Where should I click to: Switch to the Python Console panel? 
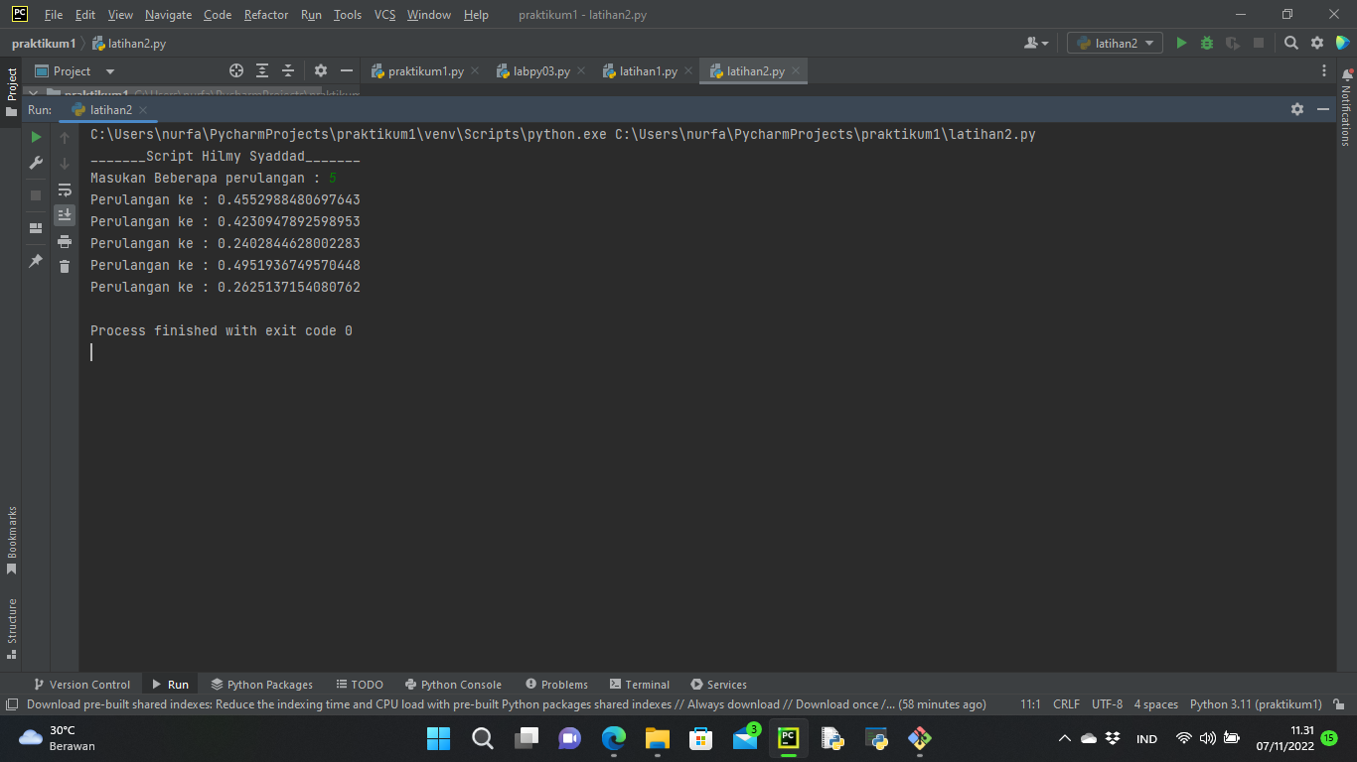[x=453, y=684]
